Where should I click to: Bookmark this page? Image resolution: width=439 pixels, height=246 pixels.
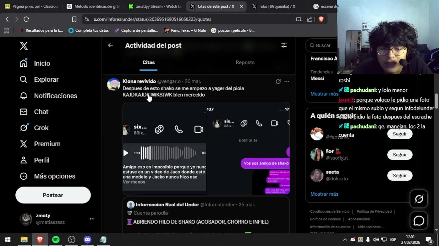(74, 19)
